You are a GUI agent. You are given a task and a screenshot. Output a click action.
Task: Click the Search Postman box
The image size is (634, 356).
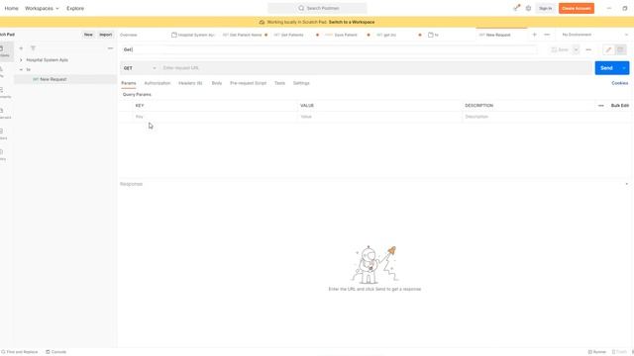[x=317, y=8]
